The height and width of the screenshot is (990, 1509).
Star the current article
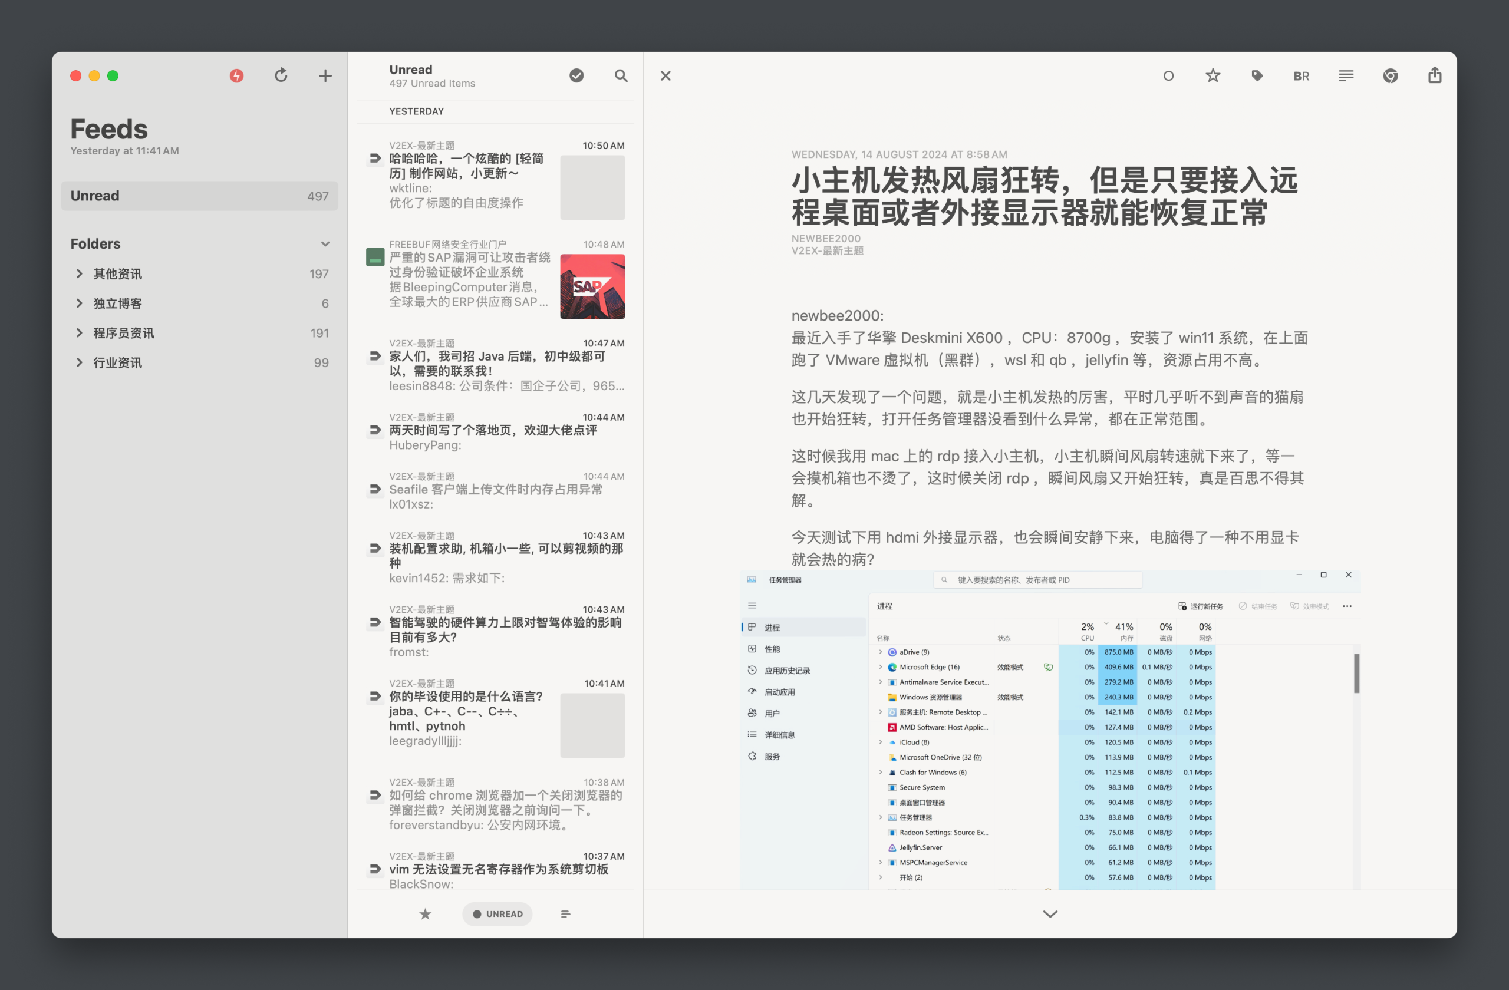pos(1213,76)
